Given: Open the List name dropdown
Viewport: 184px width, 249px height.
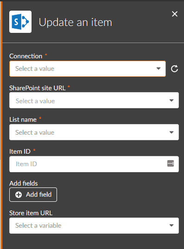Looking at the screenshot, I should click(94, 132).
